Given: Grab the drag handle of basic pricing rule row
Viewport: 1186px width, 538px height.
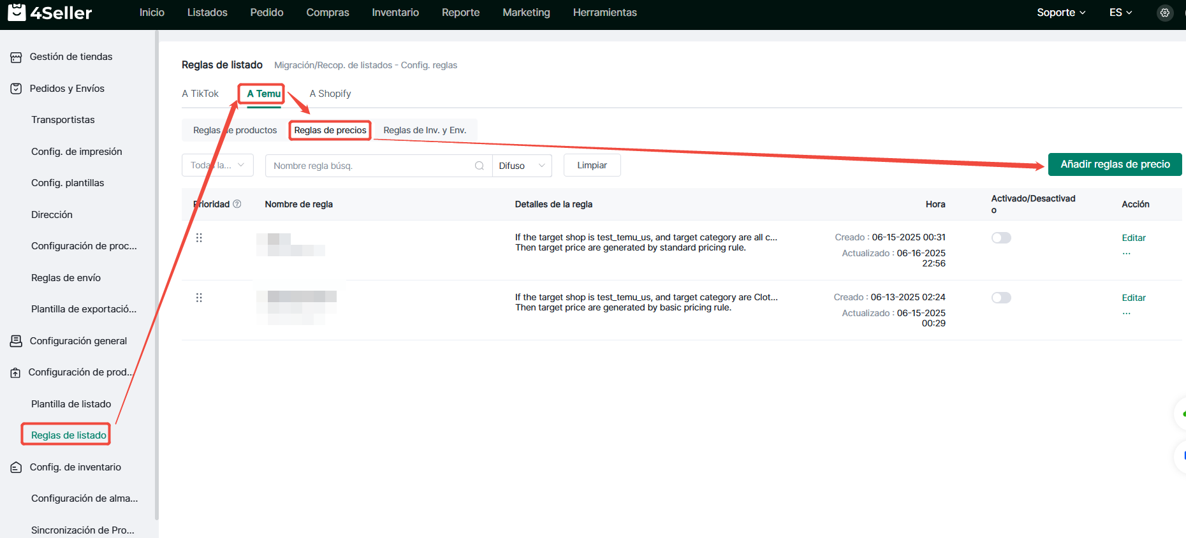Looking at the screenshot, I should point(199,298).
